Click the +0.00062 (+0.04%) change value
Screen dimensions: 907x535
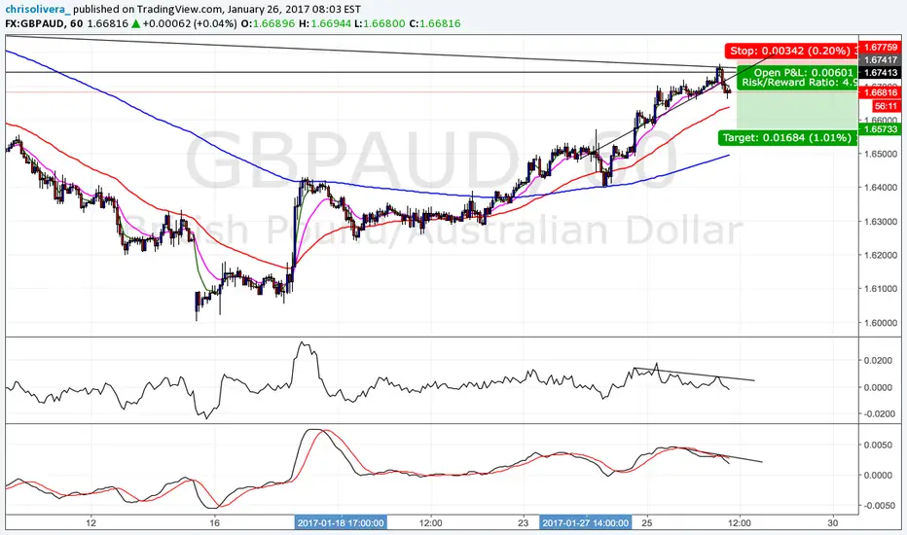pyautogui.click(x=190, y=23)
